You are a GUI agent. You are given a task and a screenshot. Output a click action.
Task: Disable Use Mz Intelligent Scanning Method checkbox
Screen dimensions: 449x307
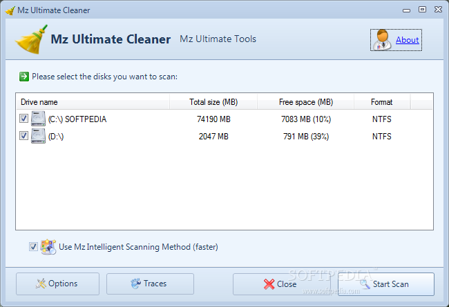click(x=33, y=246)
